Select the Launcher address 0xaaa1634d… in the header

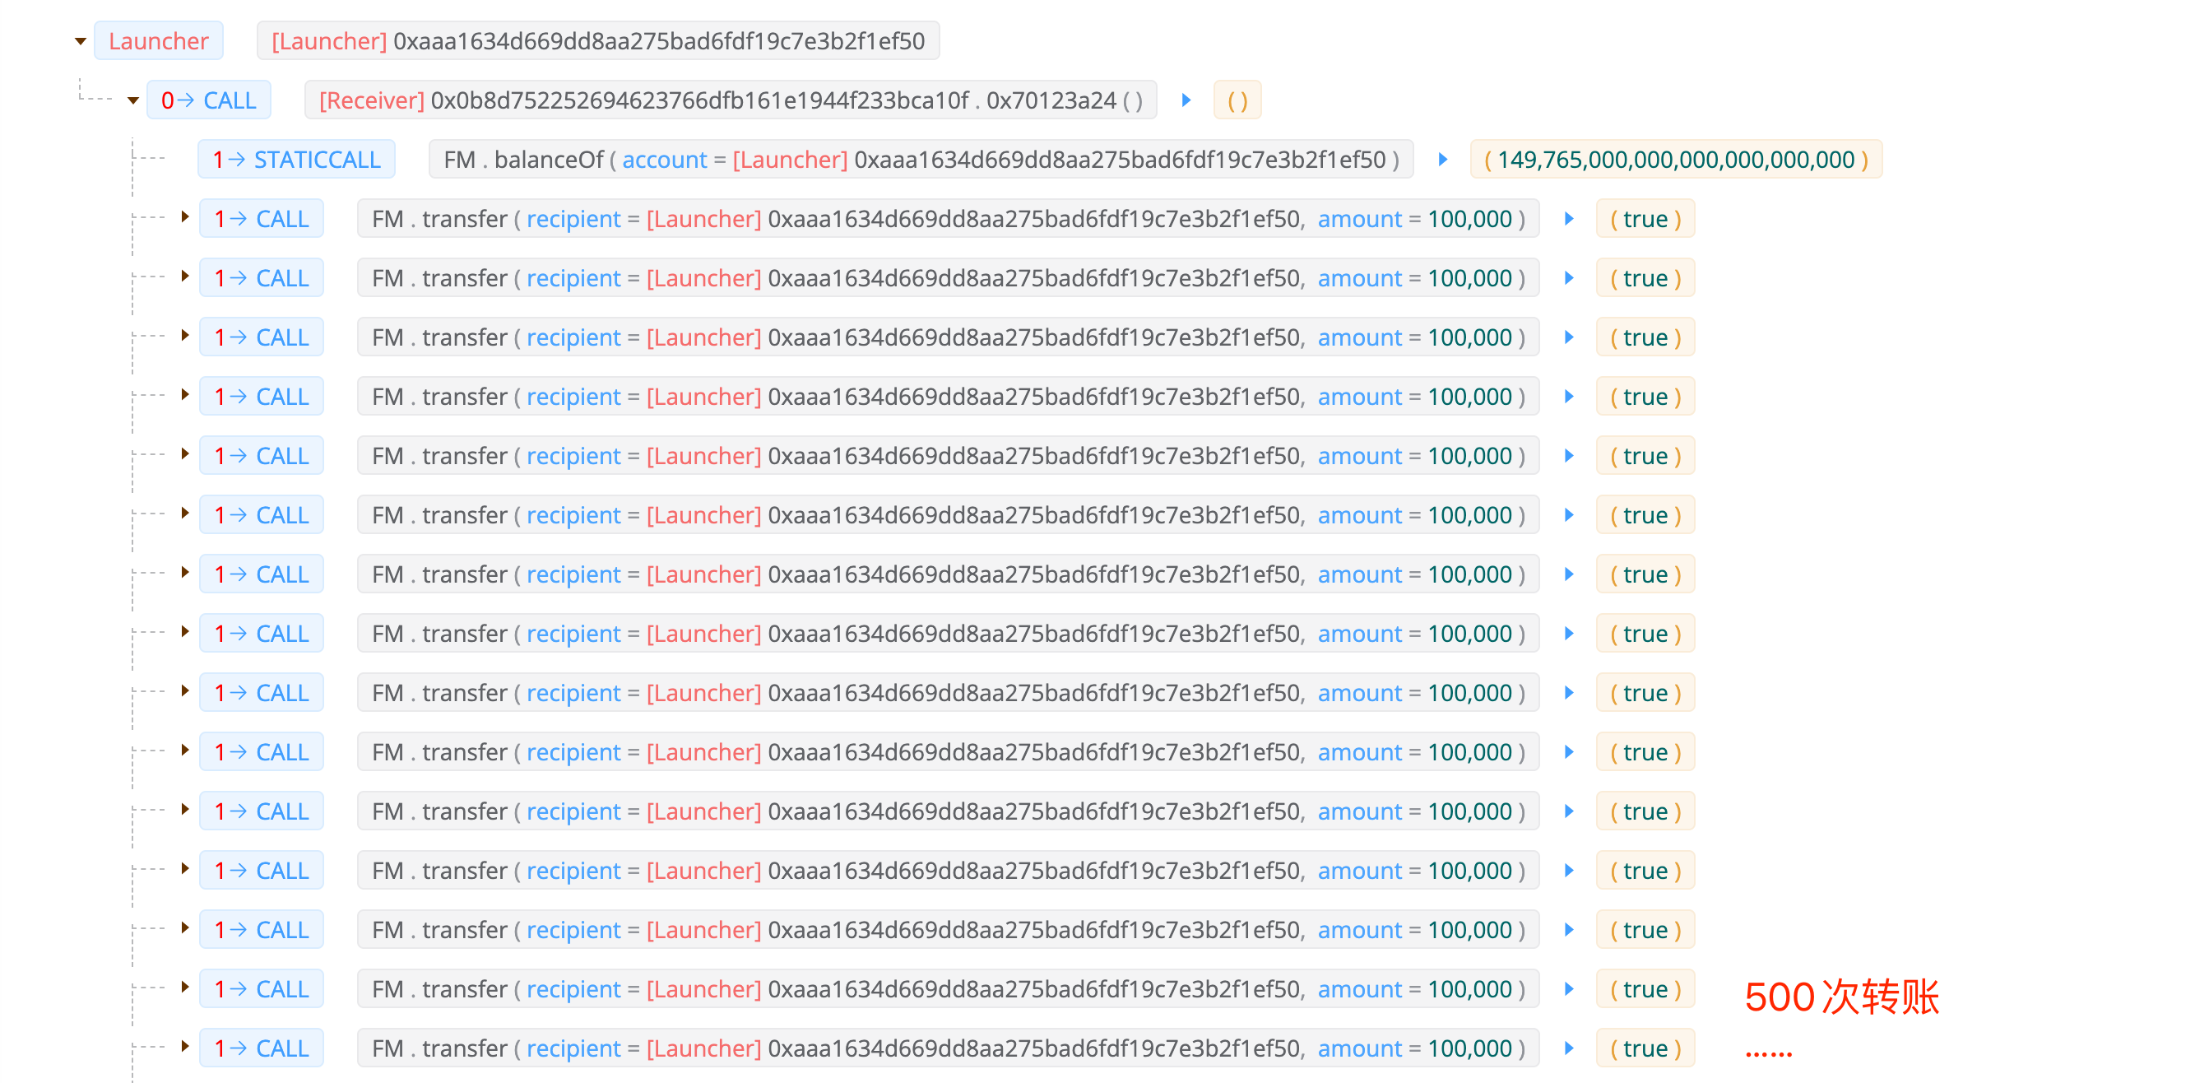click(658, 41)
